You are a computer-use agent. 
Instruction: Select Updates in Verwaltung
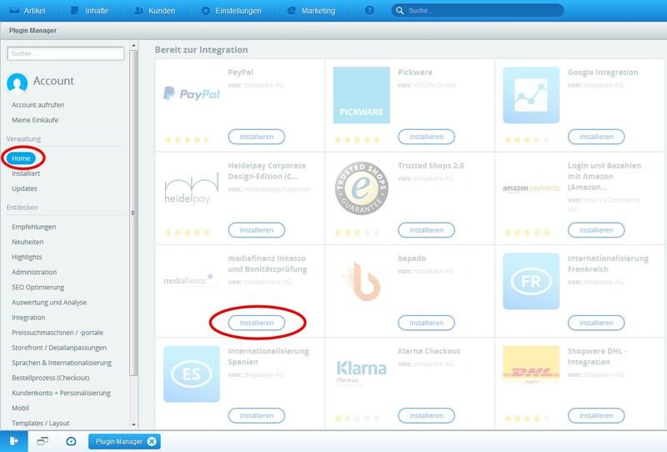click(24, 188)
